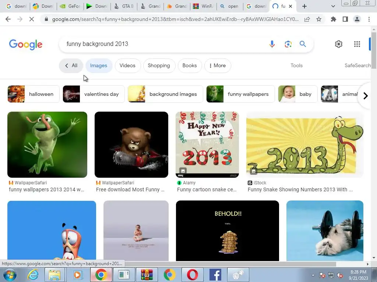Image resolution: width=377 pixels, height=282 pixels.
Task: Open the scared cartoon worm thumbnail
Action: point(52,231)
